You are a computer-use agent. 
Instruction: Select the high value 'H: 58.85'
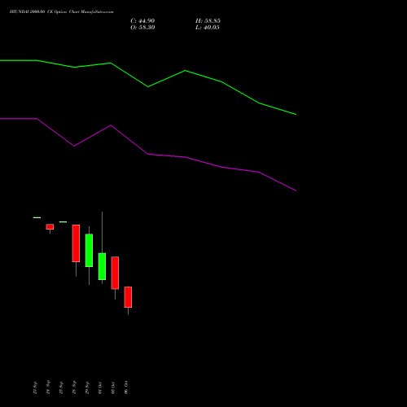[208, 21]
